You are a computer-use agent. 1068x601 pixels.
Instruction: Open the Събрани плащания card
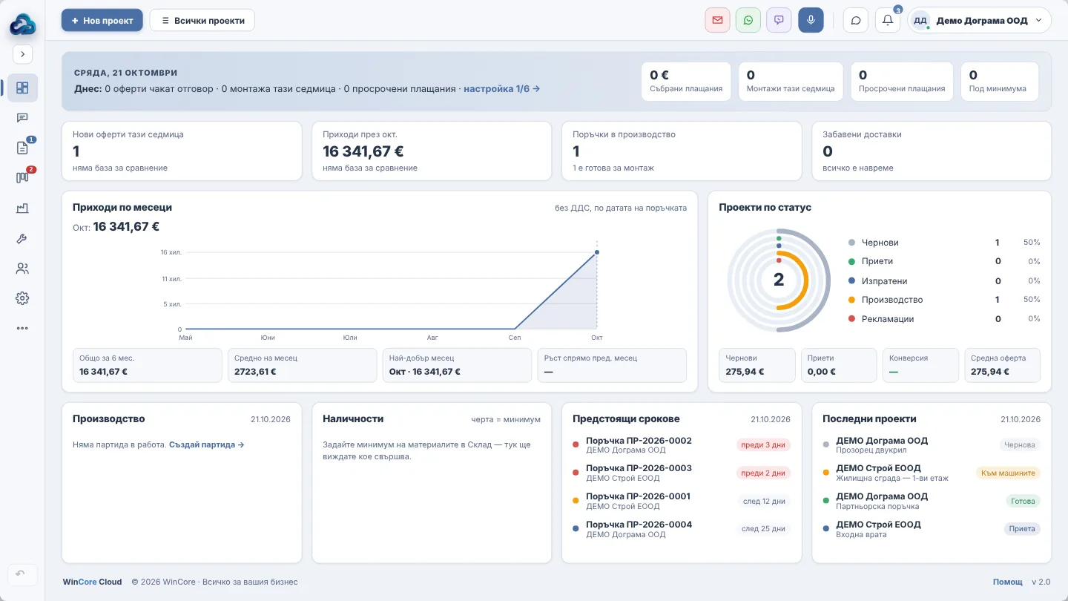pyautogui.click(x=686, y=82)
